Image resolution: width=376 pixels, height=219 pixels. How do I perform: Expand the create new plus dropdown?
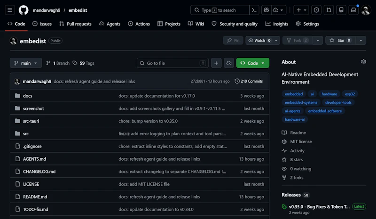point(301,10)
